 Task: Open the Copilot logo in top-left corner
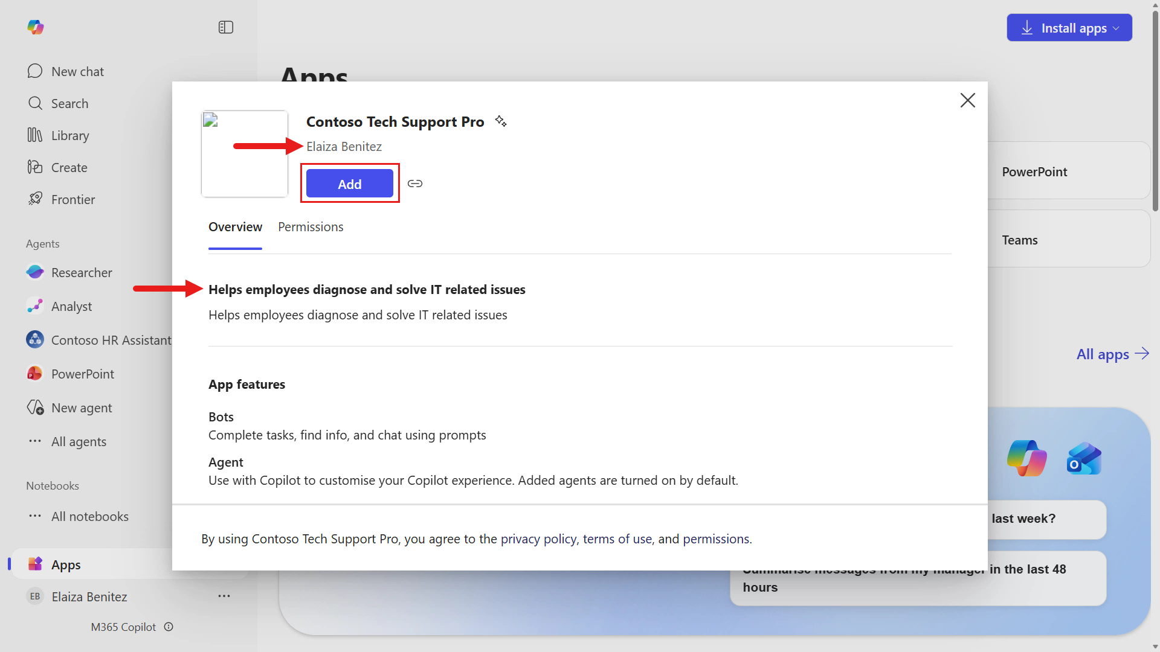[36, 27]
